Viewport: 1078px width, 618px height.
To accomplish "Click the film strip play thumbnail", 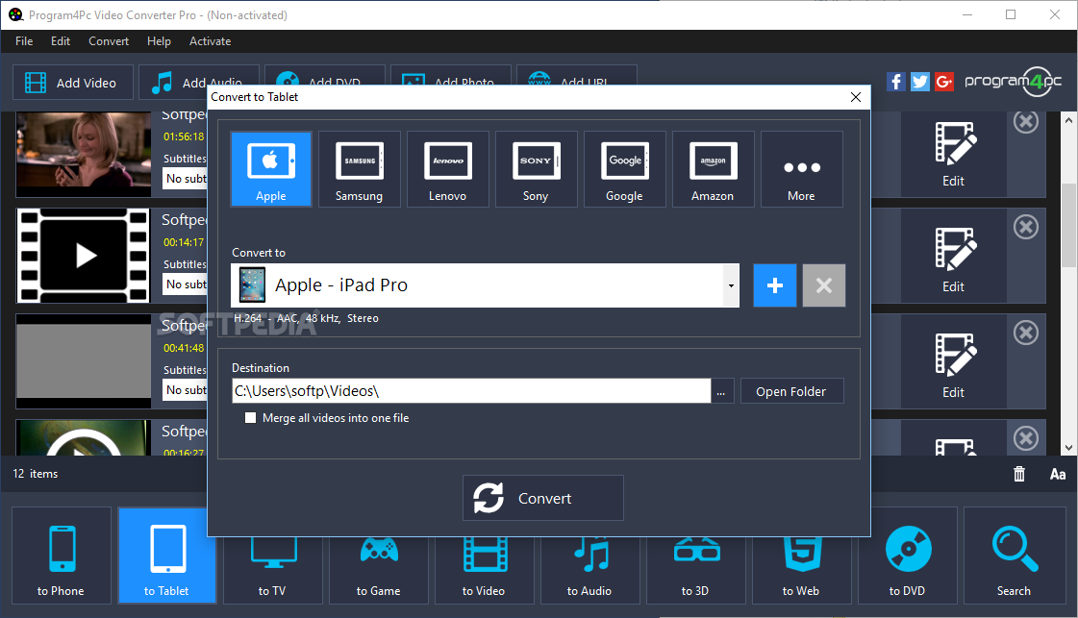I will 84,256.
